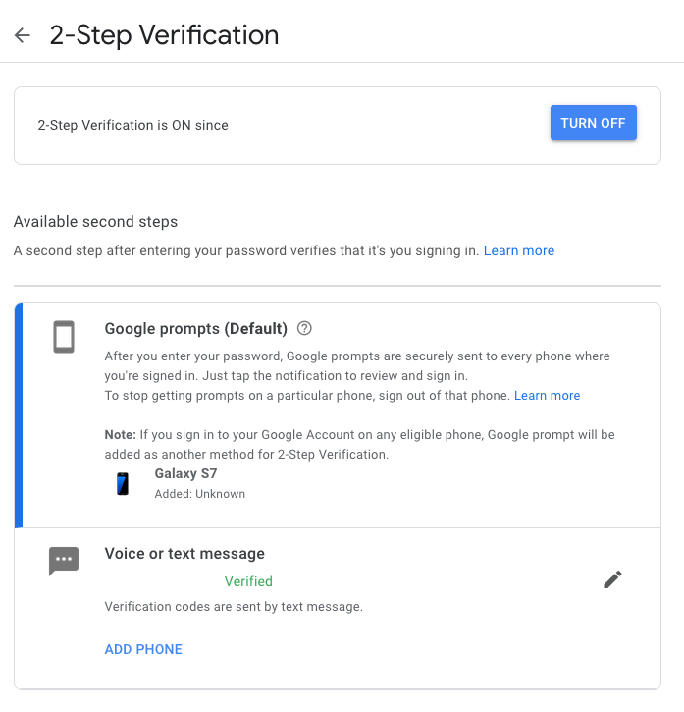Click the '2-Step Verification is ON since' text
The height and width of the screenshot is (712, 684).
(x=132, y=125)
